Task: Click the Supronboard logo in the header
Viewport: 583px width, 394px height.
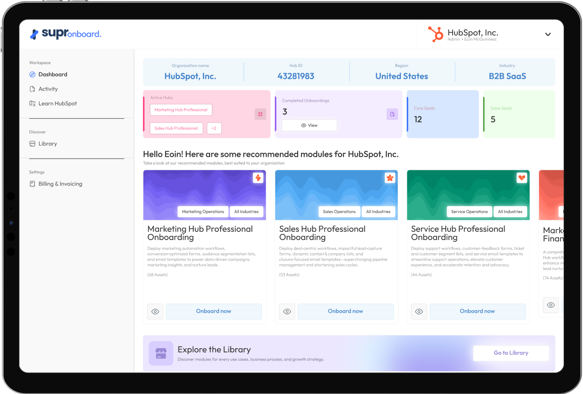Action: pyautogui.click(x=65, y=34)
